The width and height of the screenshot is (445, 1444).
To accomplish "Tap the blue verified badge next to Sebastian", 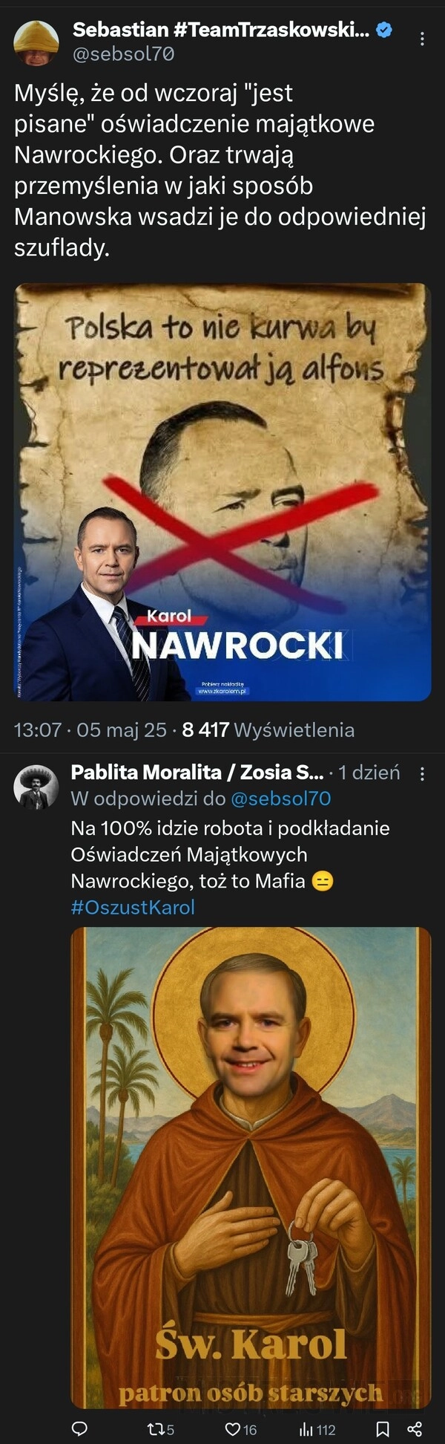I will pos(383,30).
